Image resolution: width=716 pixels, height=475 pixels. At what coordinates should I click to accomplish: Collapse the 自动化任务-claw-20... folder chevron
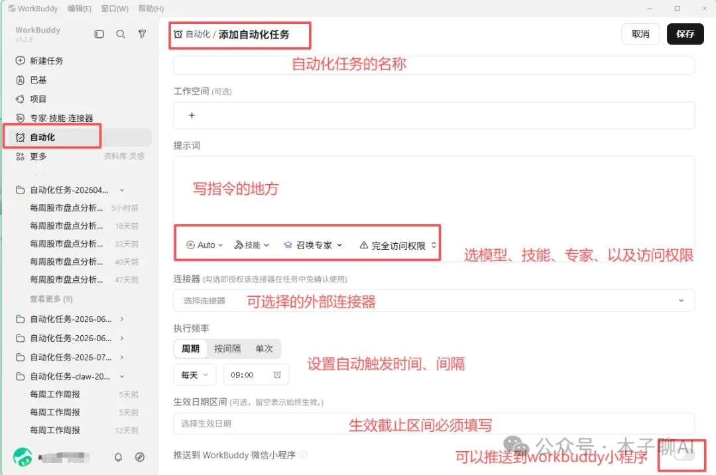coord(122,376)
